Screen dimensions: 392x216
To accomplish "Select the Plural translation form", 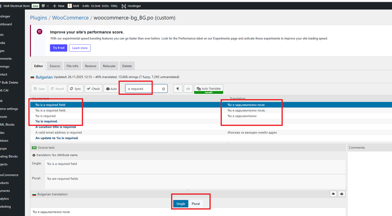I will 196,204.
